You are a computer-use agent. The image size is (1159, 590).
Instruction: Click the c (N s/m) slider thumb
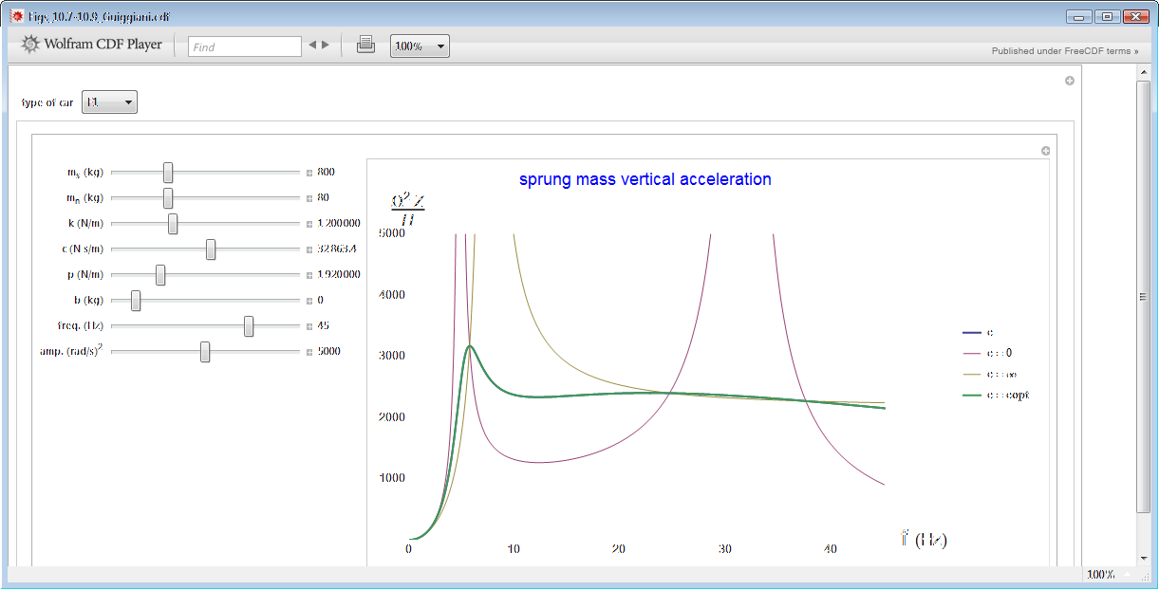click(211, 249)
